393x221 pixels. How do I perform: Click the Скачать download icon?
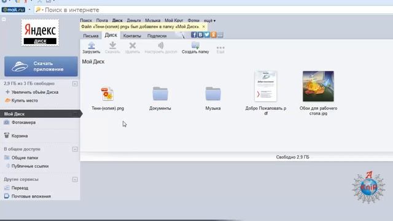point(112,45)
